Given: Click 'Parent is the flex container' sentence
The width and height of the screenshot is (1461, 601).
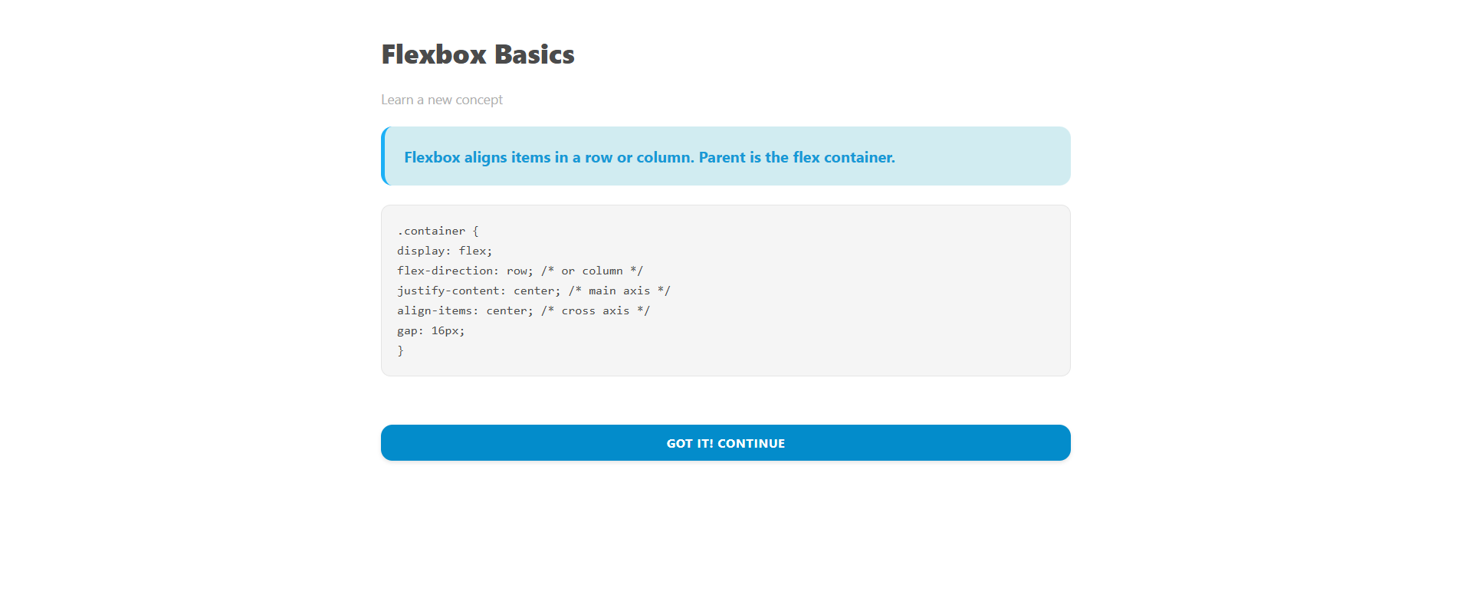Looking at the screenshot, I should coord(796,157).
